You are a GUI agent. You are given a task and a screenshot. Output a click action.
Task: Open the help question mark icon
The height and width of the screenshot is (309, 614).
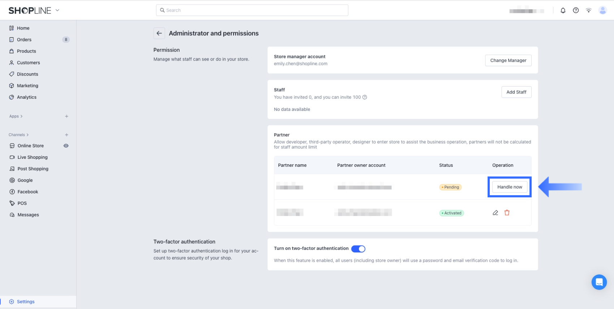click(x=576, y=10)
